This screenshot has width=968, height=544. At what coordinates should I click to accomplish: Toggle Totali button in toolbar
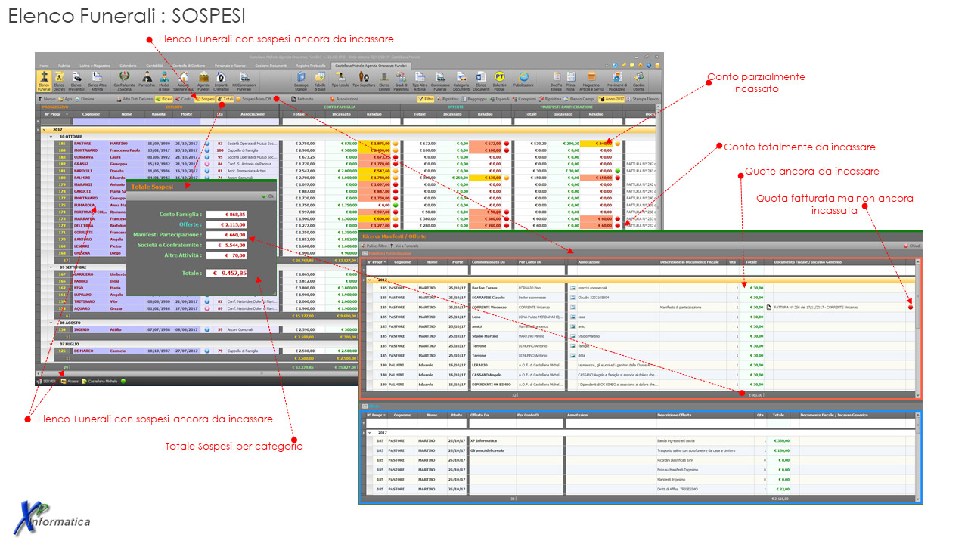[x=225, y=99]
